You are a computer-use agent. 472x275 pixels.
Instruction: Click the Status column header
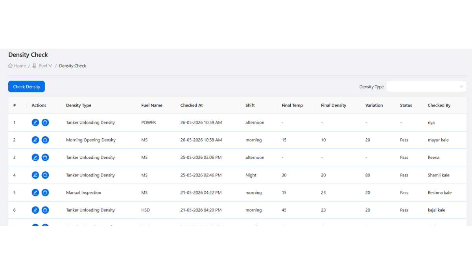click(x=406, y=105)
